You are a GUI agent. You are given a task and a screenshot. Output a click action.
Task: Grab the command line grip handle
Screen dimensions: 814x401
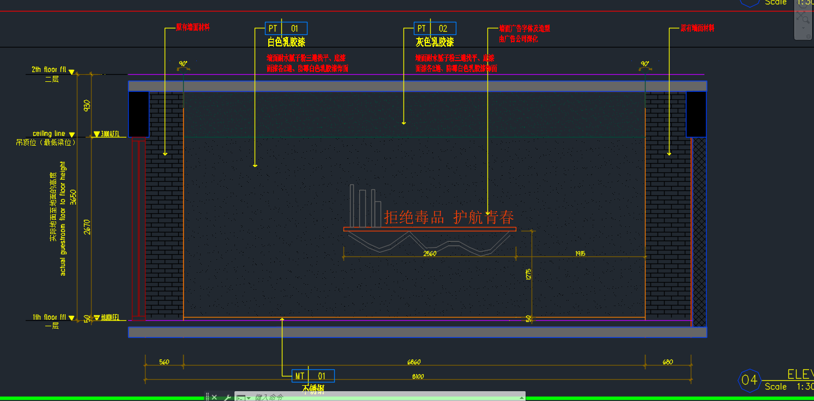pyautogui.click(x=207, y=397)
